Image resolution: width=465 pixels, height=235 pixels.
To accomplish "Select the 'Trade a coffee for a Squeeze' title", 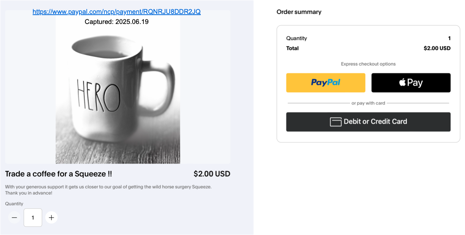I will (x=59, y=174).
